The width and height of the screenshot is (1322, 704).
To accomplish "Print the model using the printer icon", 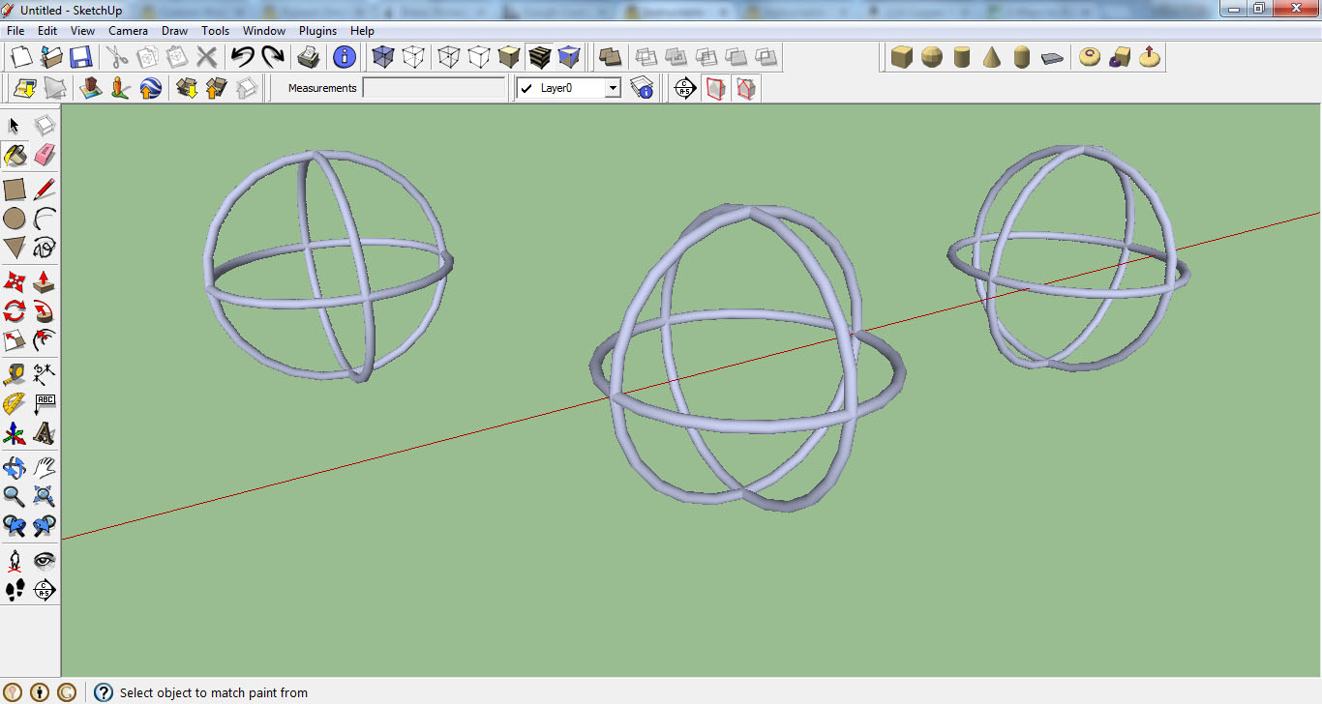I will click(x=309, y=57).
